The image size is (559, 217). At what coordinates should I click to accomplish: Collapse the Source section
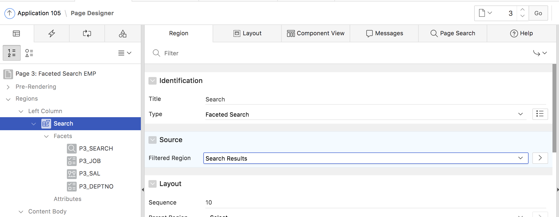tap(153, 140)
